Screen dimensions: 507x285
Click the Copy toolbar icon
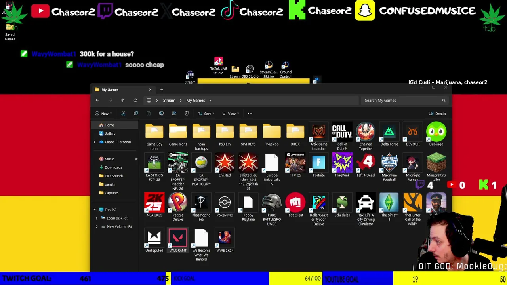(136, 114)
